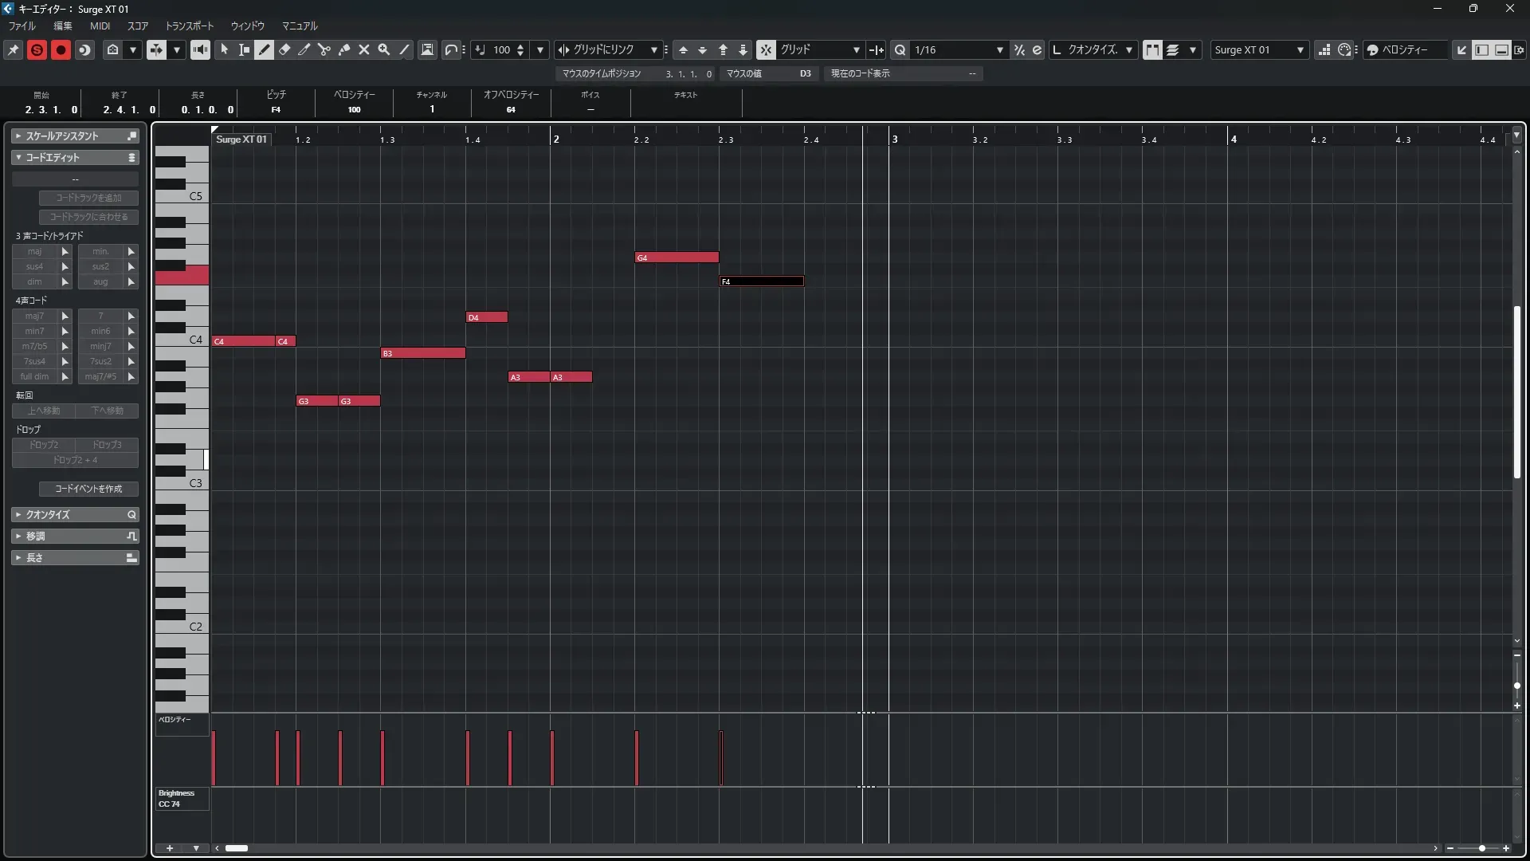
Task: Click the maj triad chord button
Action: pyautogui.click(x=34, y=251)
